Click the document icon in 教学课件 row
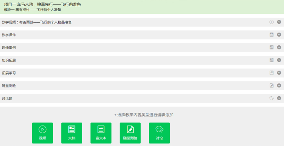Viewport: 284px width, 146px height. (x=271, y=35)
